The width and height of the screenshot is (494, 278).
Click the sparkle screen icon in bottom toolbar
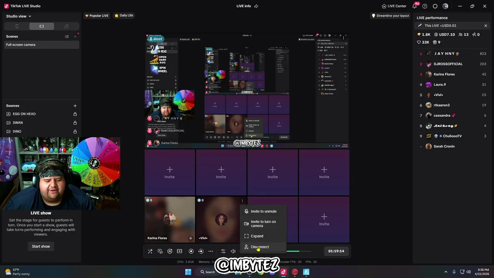pyautogui.click(x=179, y=251)
